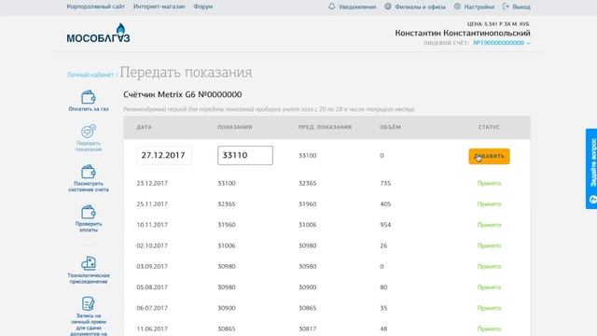Open Настройки in the top bar
This screenshot has width=597, height=336.
479,7
